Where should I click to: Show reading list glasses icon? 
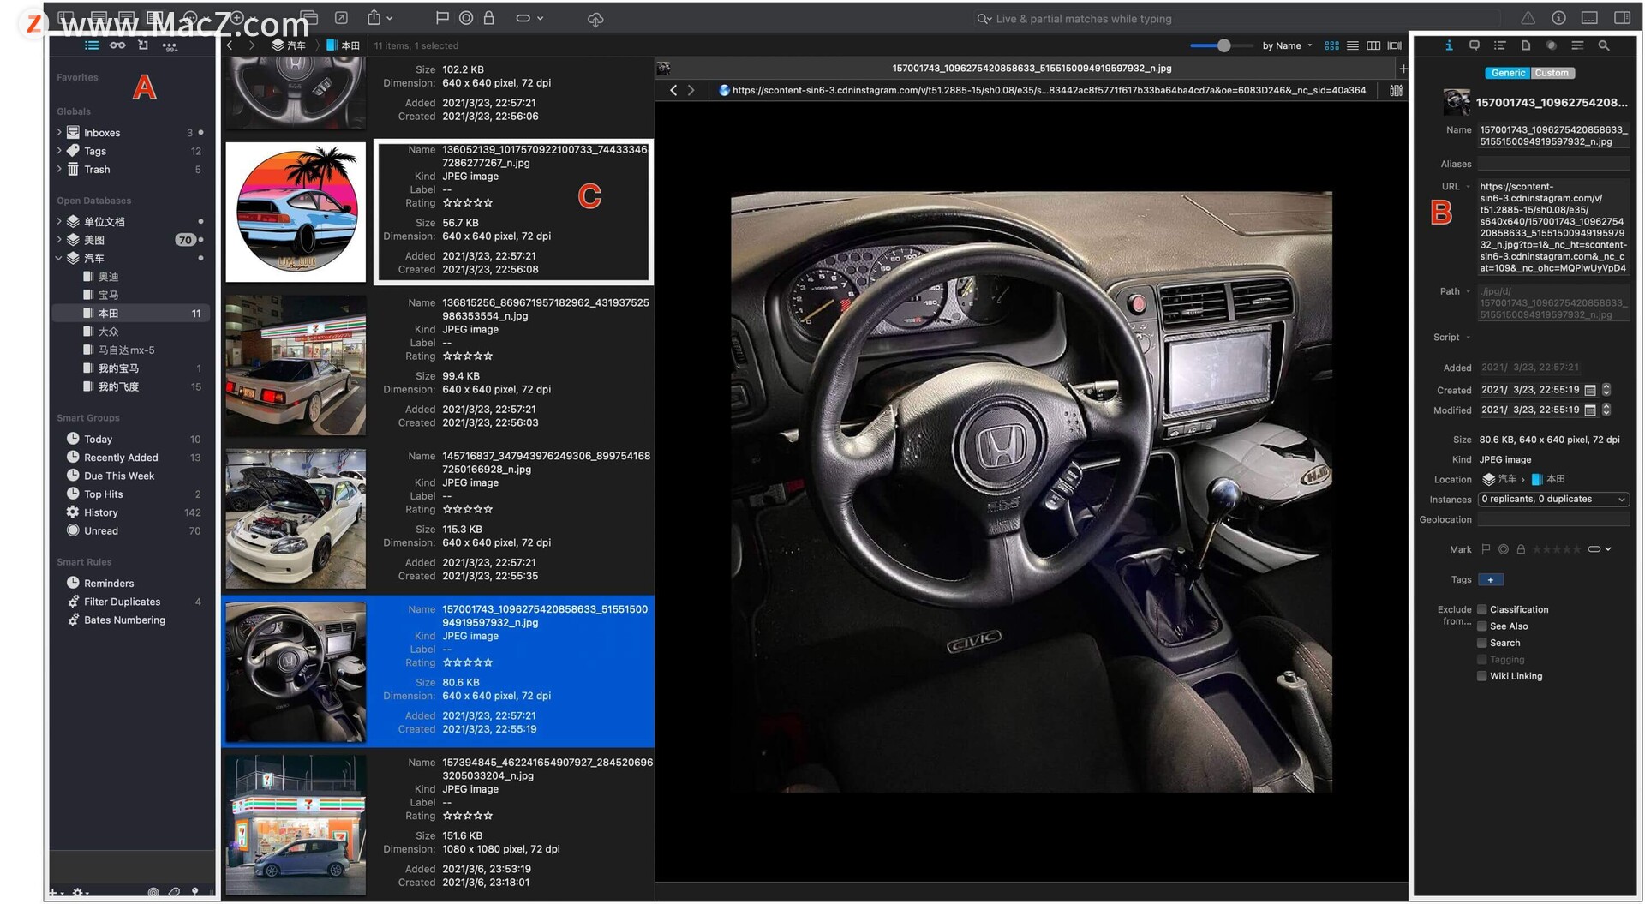(117, 45)
